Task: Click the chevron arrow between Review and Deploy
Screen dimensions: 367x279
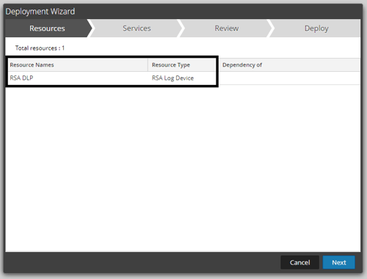Action: coord(270,29)
